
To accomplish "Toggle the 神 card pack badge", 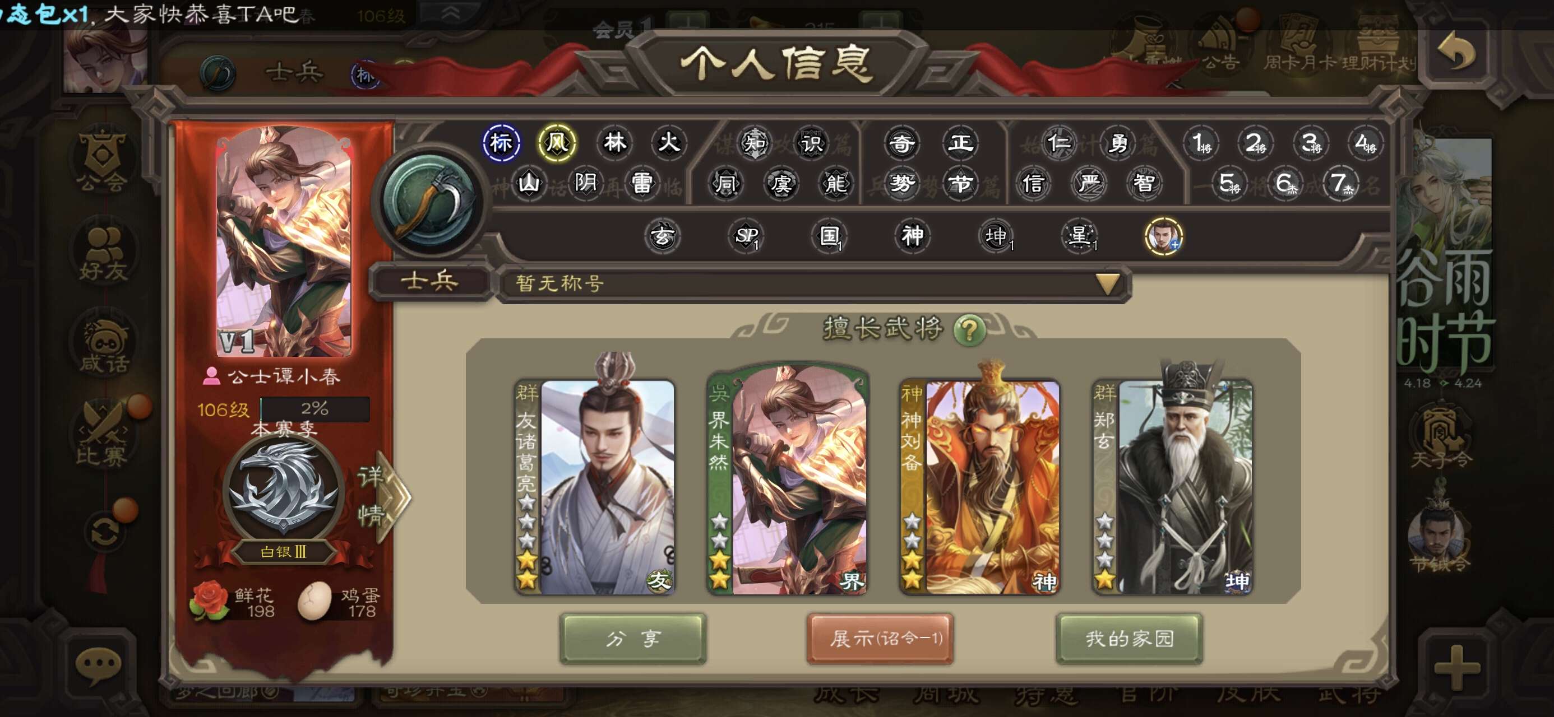I will [912, 236].
